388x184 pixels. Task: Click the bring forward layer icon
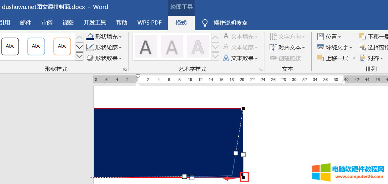(x=321, y=58)
